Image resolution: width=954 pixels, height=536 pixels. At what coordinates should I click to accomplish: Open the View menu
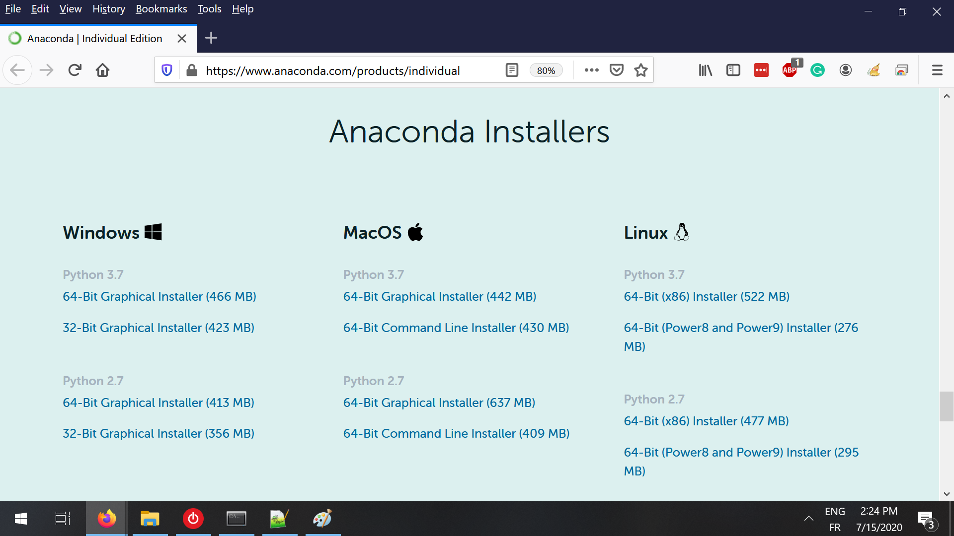pyautogui.click(x=71, y=9)
